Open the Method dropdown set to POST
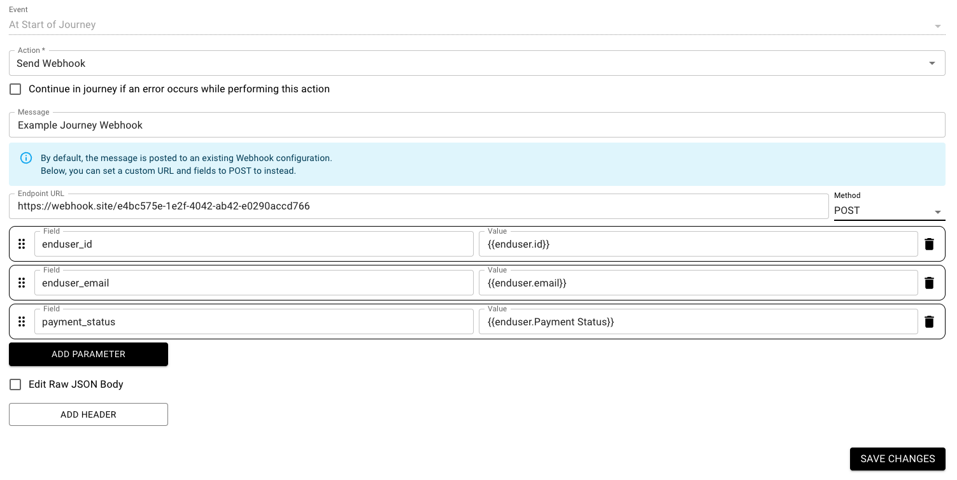 [890, 211]
